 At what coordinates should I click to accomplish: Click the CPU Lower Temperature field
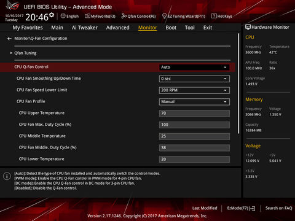(194, 159)
